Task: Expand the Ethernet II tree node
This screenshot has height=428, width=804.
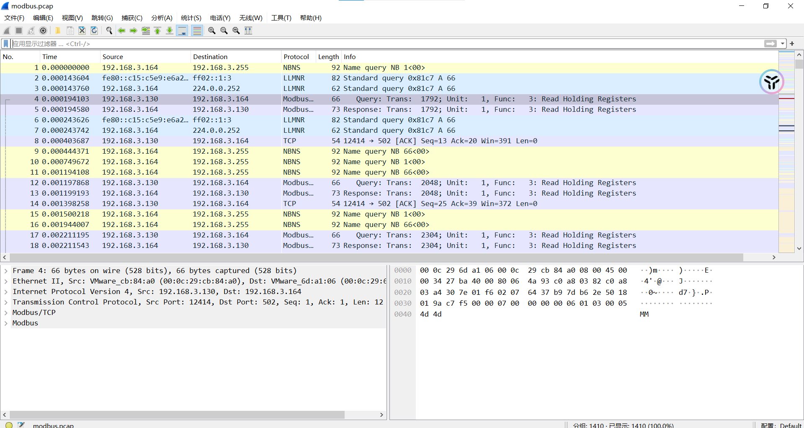Action: pos(6,281)
